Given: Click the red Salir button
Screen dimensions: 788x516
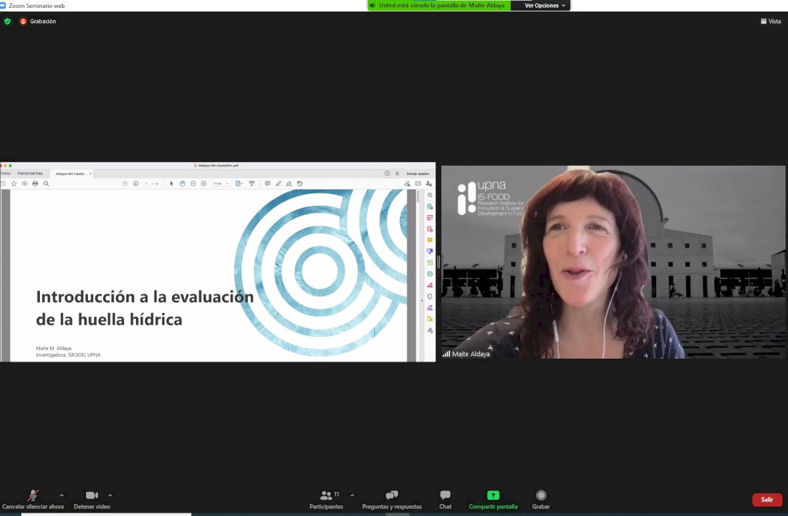Looking at the screenshot, I should tap(767, 500).
